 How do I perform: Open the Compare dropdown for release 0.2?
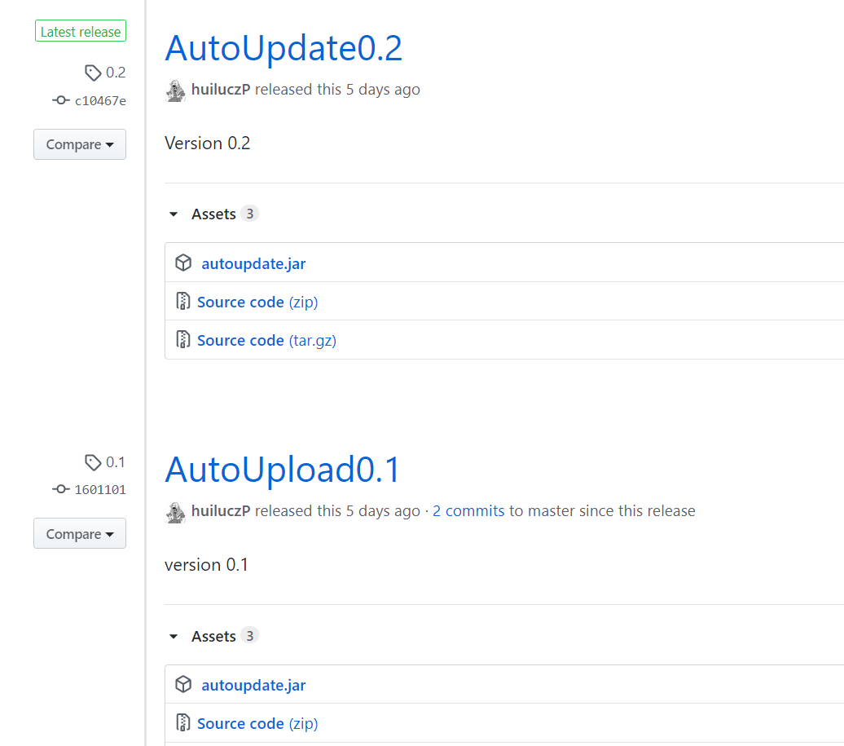[x=79, y=144]
